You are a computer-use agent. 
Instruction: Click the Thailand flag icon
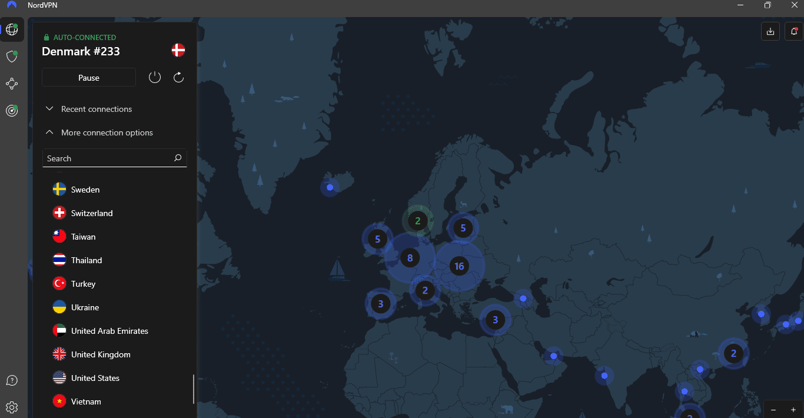click(59, 260)
